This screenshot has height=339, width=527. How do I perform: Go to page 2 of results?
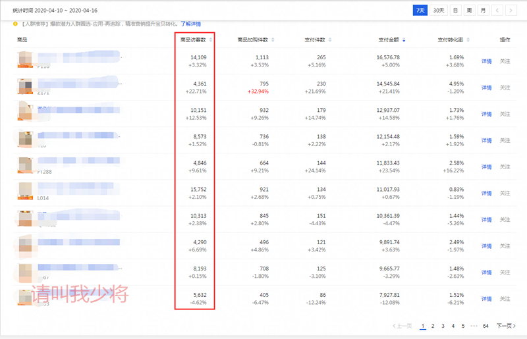pyautogui.click(x=433, y=326)
